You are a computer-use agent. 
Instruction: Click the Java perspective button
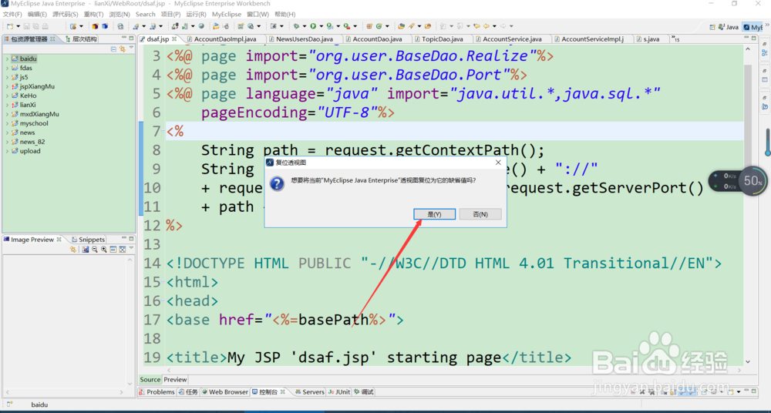point(729,27)
